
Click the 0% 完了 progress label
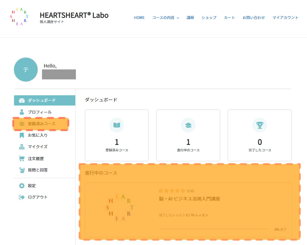pos(280,229)
